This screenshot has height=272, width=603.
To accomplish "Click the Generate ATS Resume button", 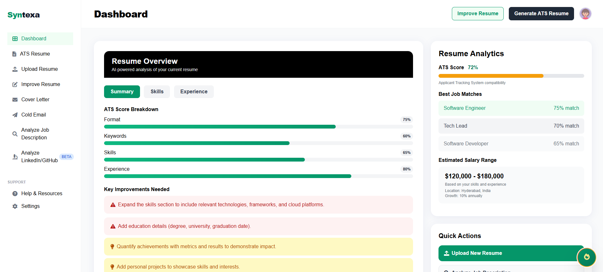I will (x=541, y=14).
